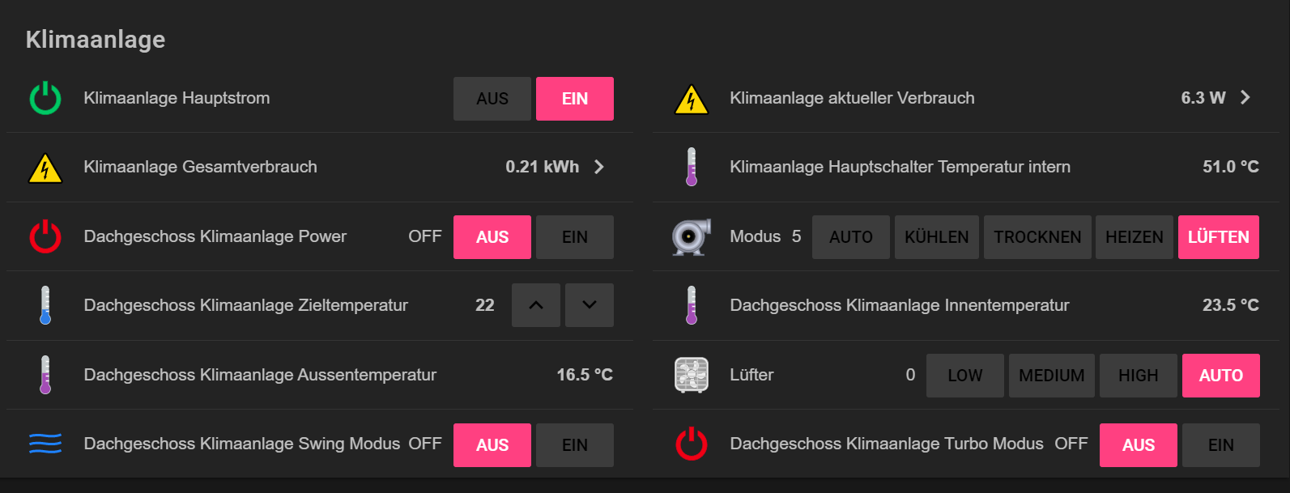Image resolution: width=1290 pixels, height=493 pixels.
Task: Click the red Dachgeschoss Klimaanlage Power icon
Action: pos(45,236)
